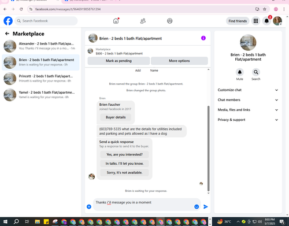Open the emoji picker in message box
289x226 pixels.
[x=197, y=207]
